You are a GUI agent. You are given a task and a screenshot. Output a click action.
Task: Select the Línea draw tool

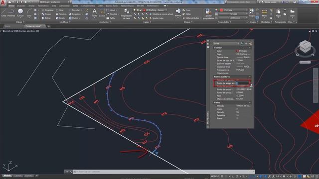(3, 12)
